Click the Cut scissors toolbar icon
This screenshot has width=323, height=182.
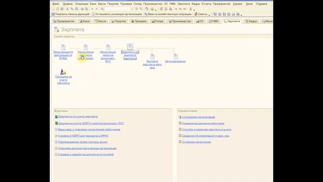coord(67,9)
